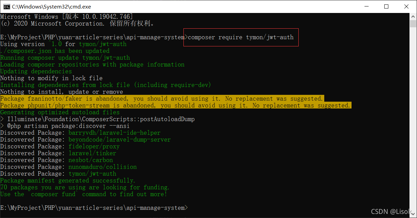This screenshot has height=218, width=417.
Task: Click the 'composer fund' command hint line
Action: click(x=84, y=194)
